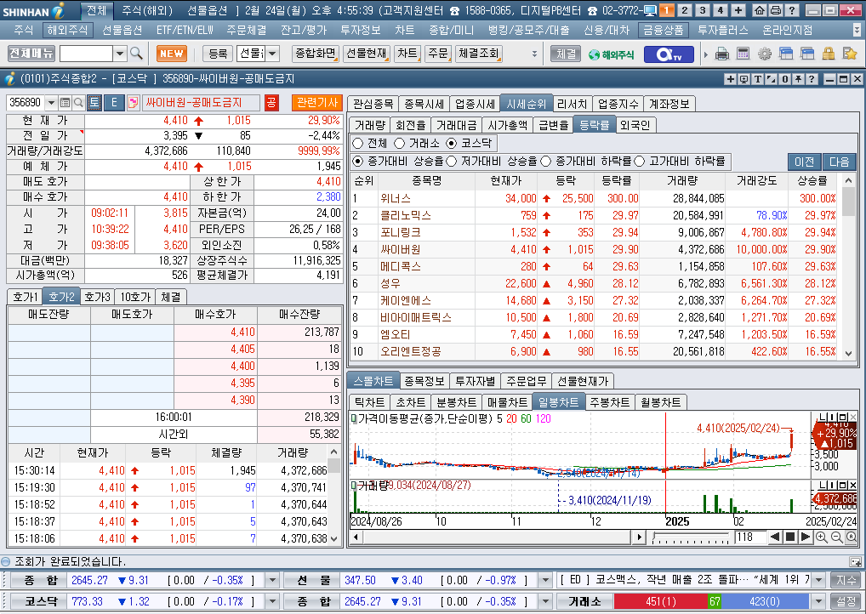Expand the news ticker dropdown arrow

click(x=819, y=580)
